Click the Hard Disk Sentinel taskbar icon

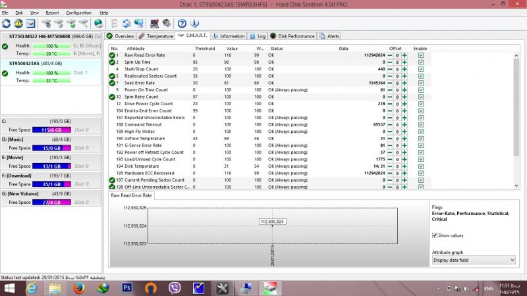pyautogui.click(x=270, y=288)
